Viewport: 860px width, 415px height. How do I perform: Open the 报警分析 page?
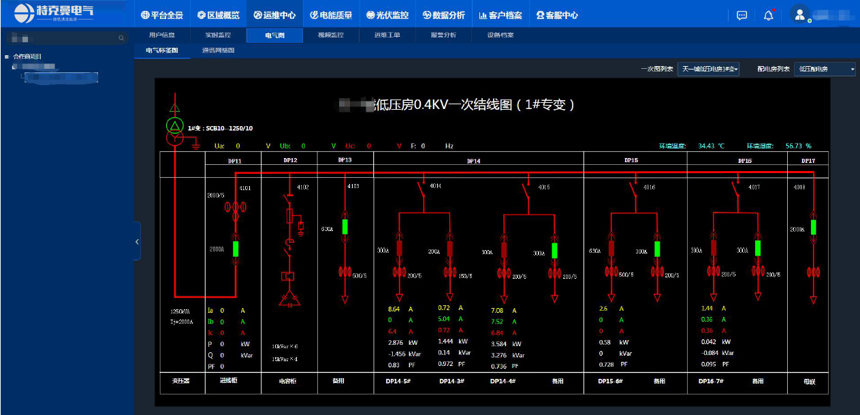(443, 35)
